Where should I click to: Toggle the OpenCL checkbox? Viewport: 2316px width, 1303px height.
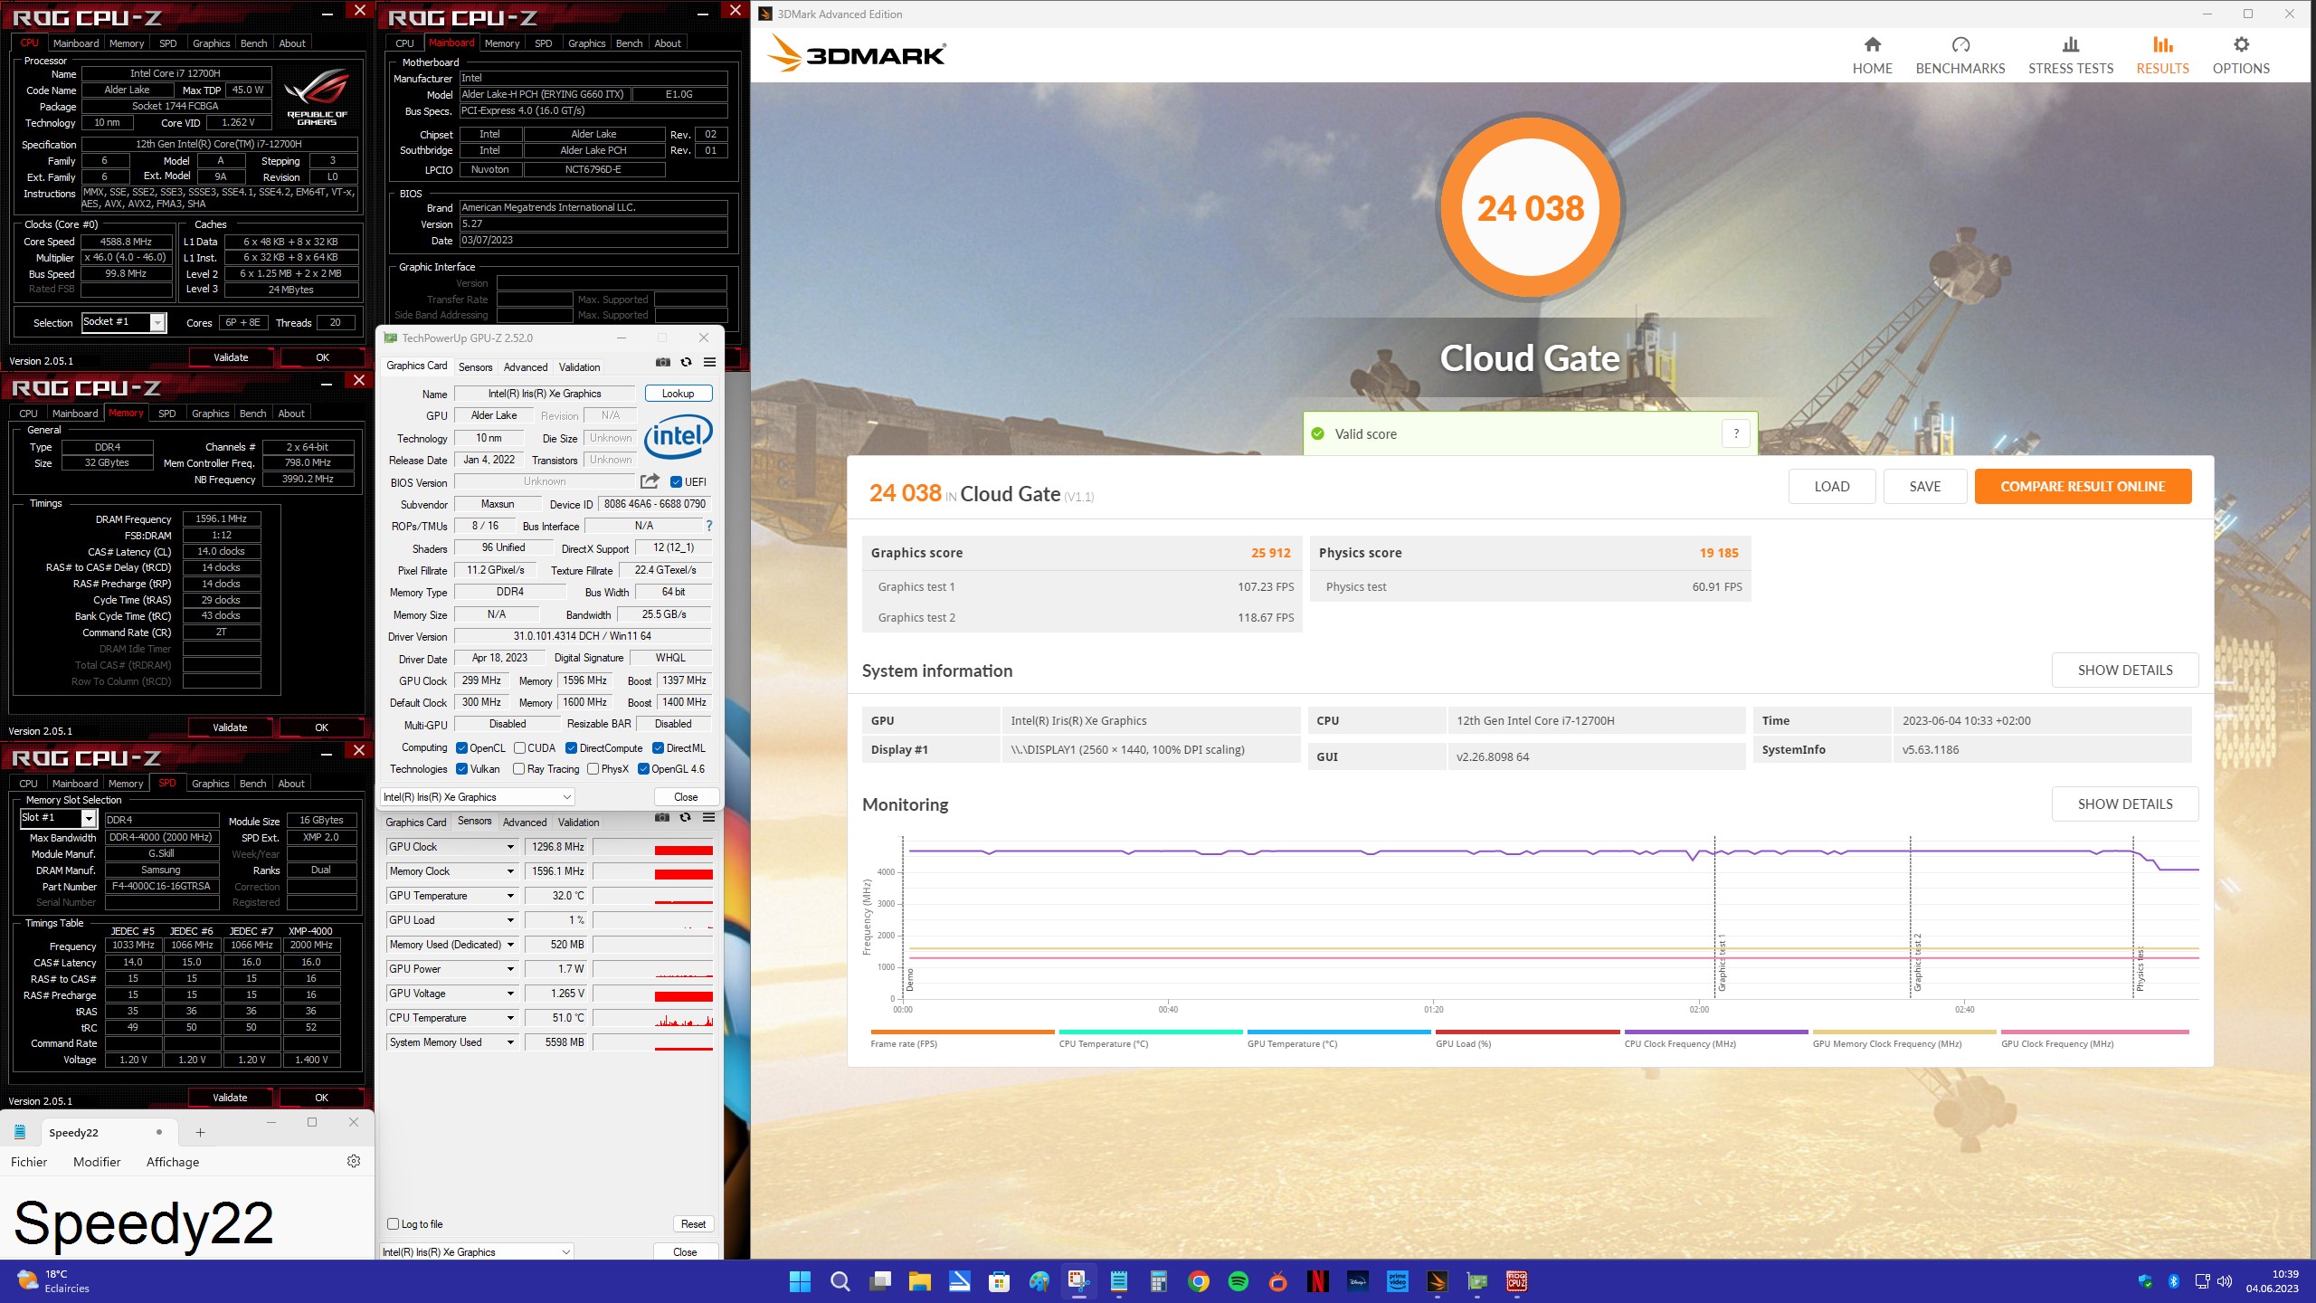462,748
